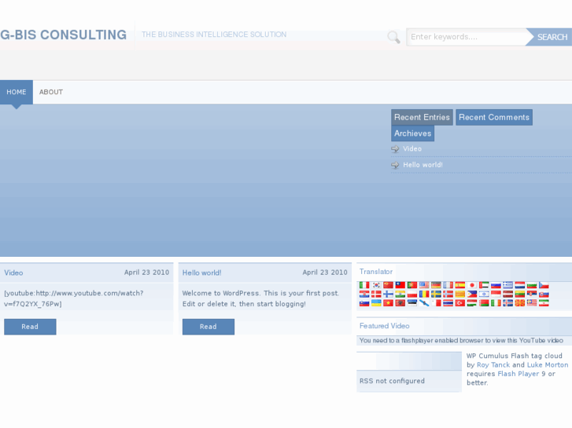Pick the Czech Republic flag icon
This screenshot has width=572, height=428.
pos(544,285)
